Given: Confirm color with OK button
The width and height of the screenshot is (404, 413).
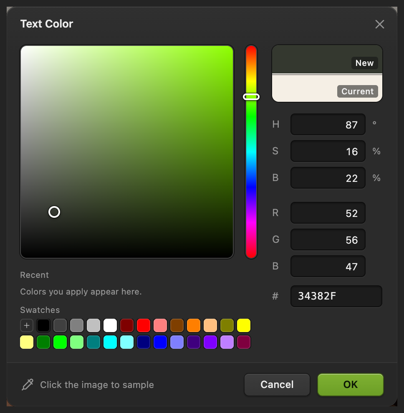Looking at the screenshot, I should pyautogui.click(x=351, y=385).
